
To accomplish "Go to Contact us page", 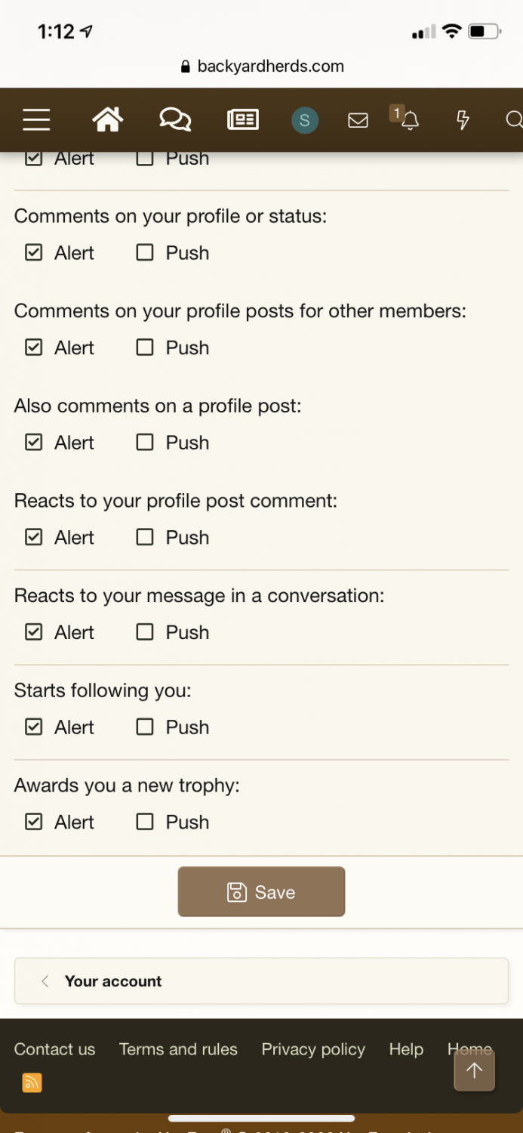I will [x=55, y=1049].
